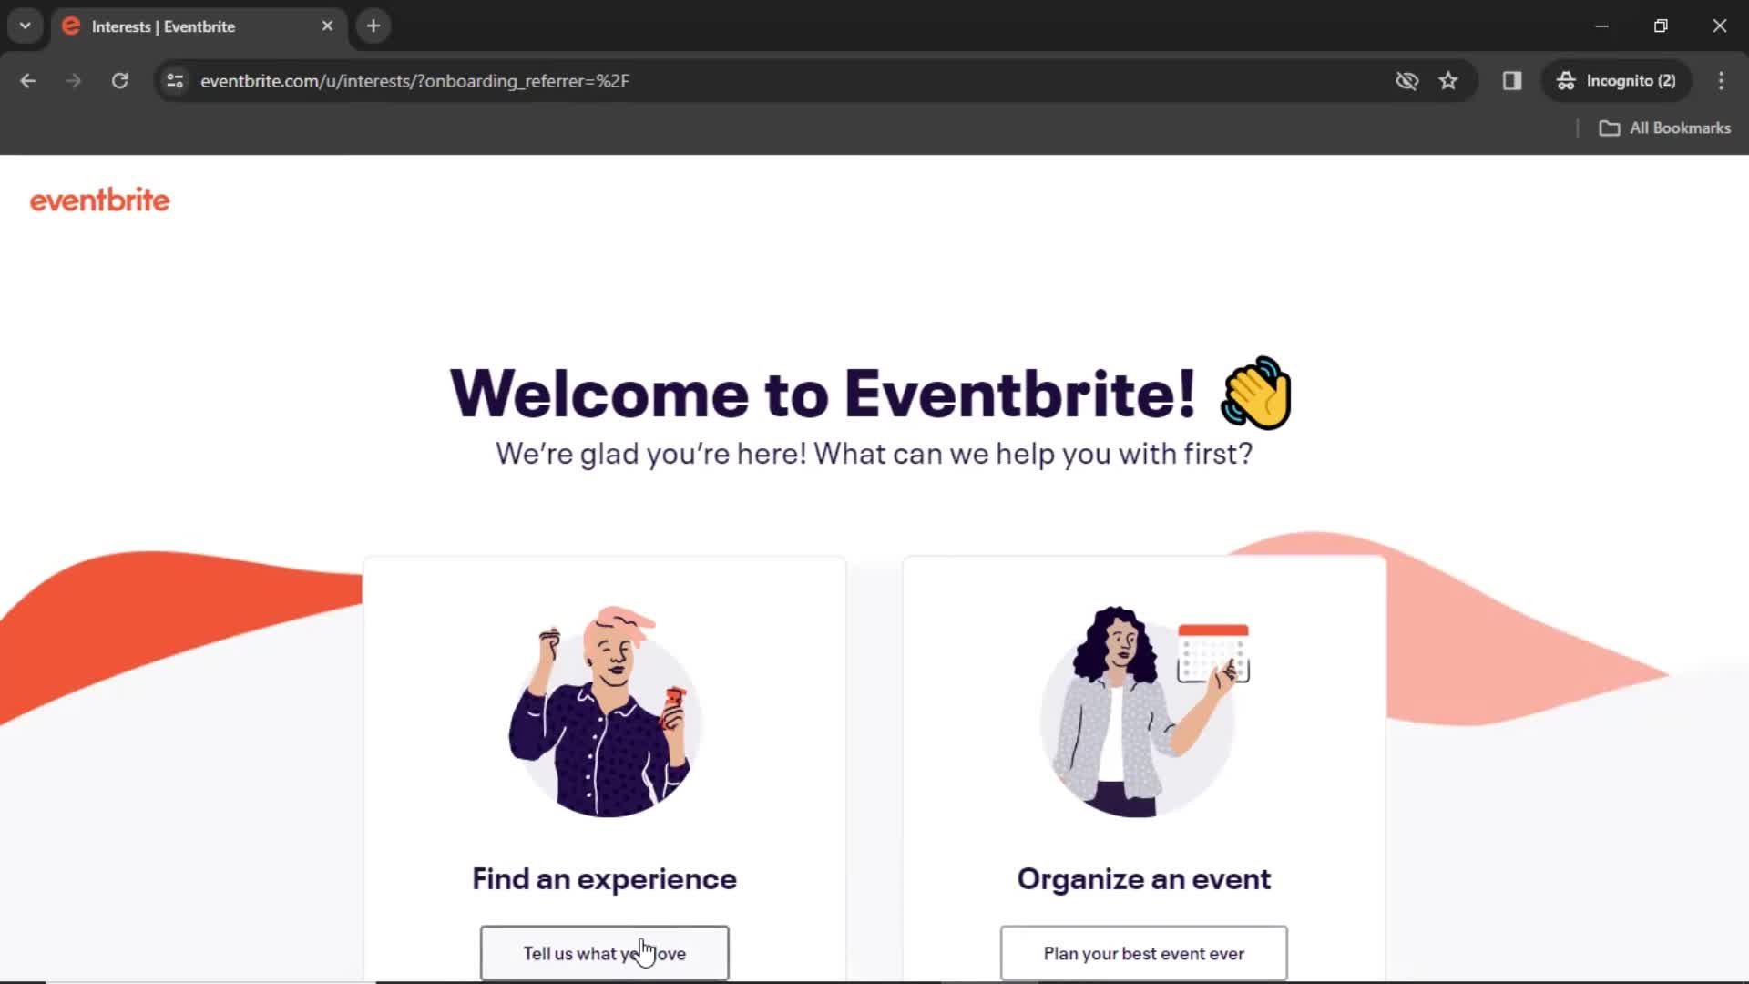Click the Organize an event illustration
Screen dimensions: 1749x984
[1144, 712]
